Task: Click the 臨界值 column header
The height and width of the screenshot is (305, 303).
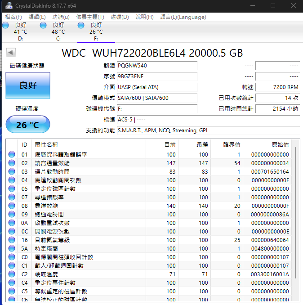Action: 227,145
